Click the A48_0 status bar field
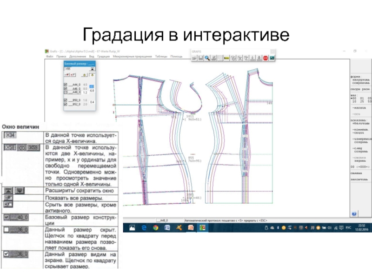The width and height of the screenshot is (372, 279). [x=169, y=220]
